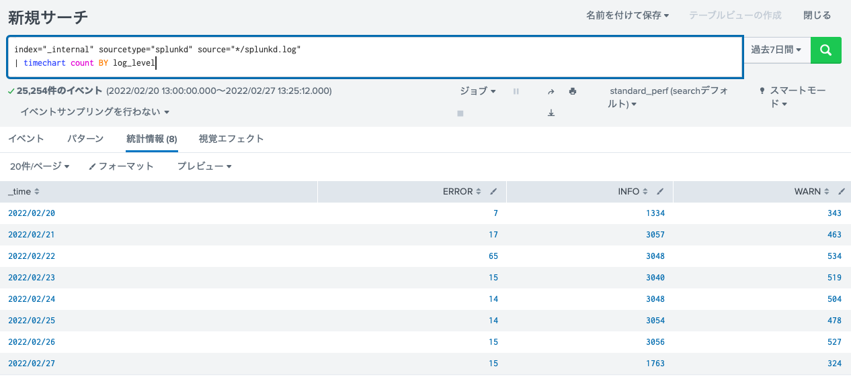
Task: Change the 20件/ページ rows per page
Action: pos(40,166)
